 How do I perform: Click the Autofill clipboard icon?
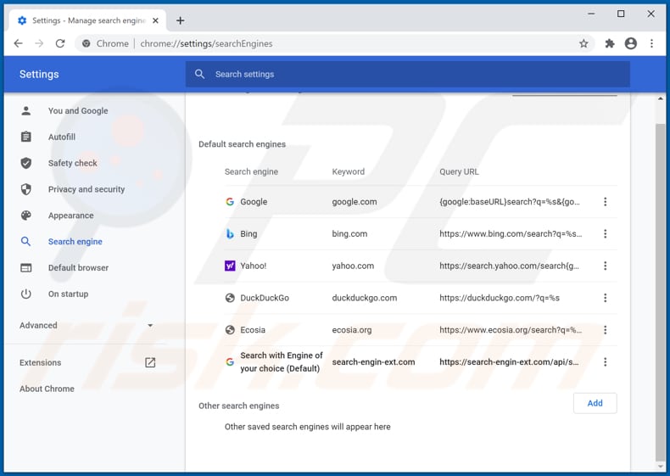[26, 137]
